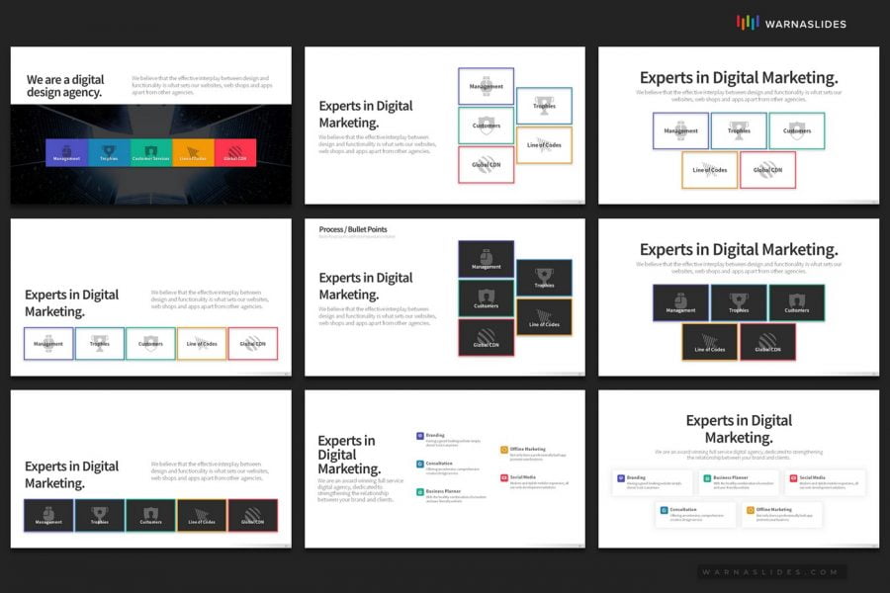Select the Line of Codes code icon
Screen dimensions: 890x593
545,145
